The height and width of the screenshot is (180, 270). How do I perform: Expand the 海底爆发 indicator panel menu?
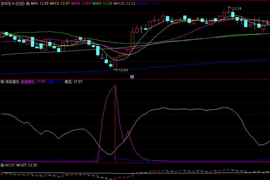[x=2, y=82]
